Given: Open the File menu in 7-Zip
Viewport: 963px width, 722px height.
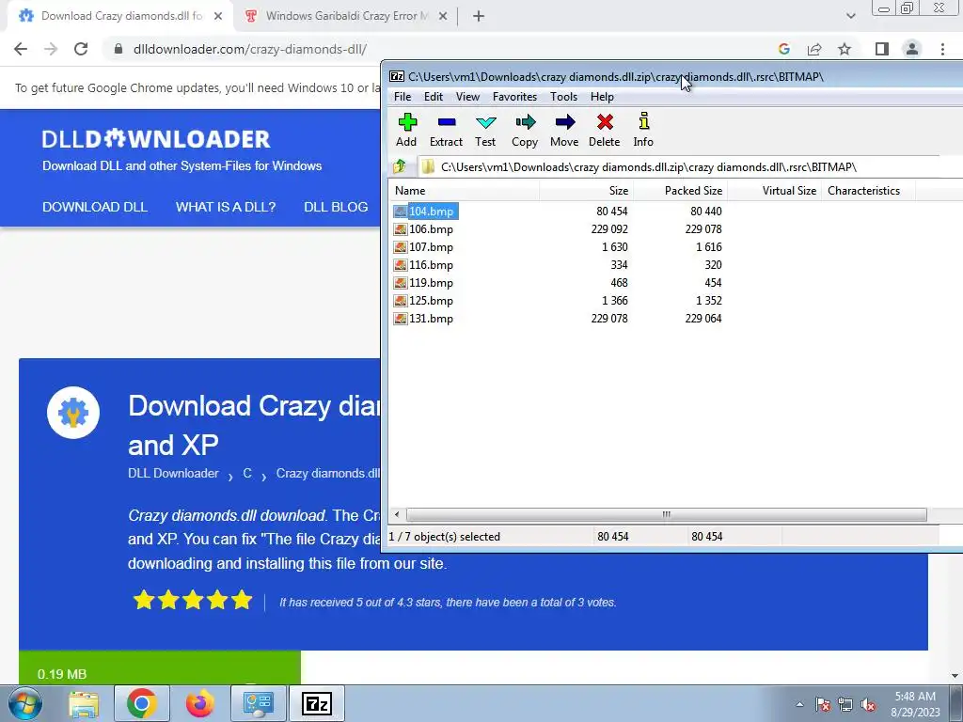Looking at the screenshot, I should coord(403,97).
